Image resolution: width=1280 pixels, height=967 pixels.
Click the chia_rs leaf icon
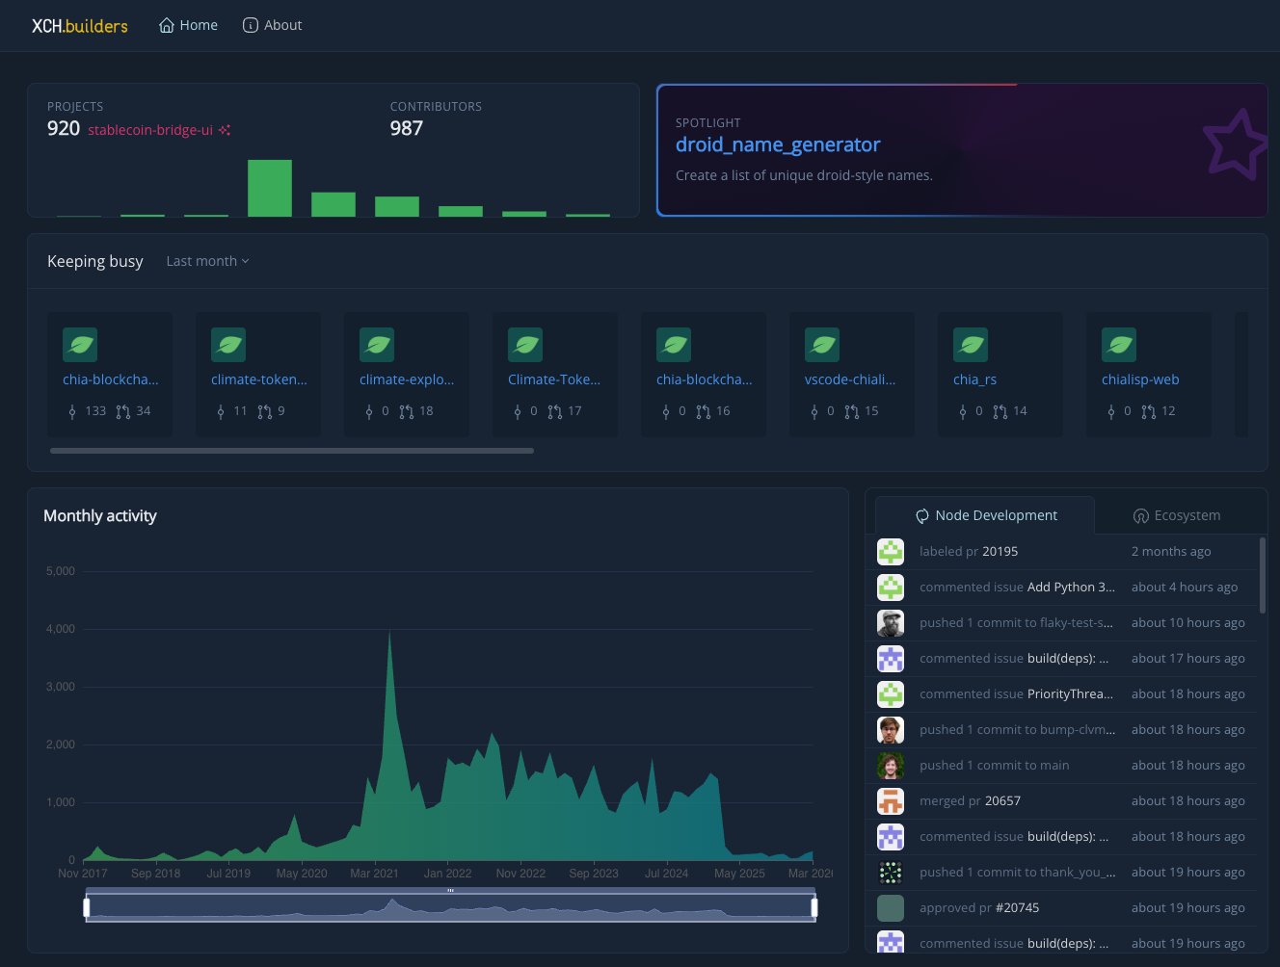tap(970, 345)
